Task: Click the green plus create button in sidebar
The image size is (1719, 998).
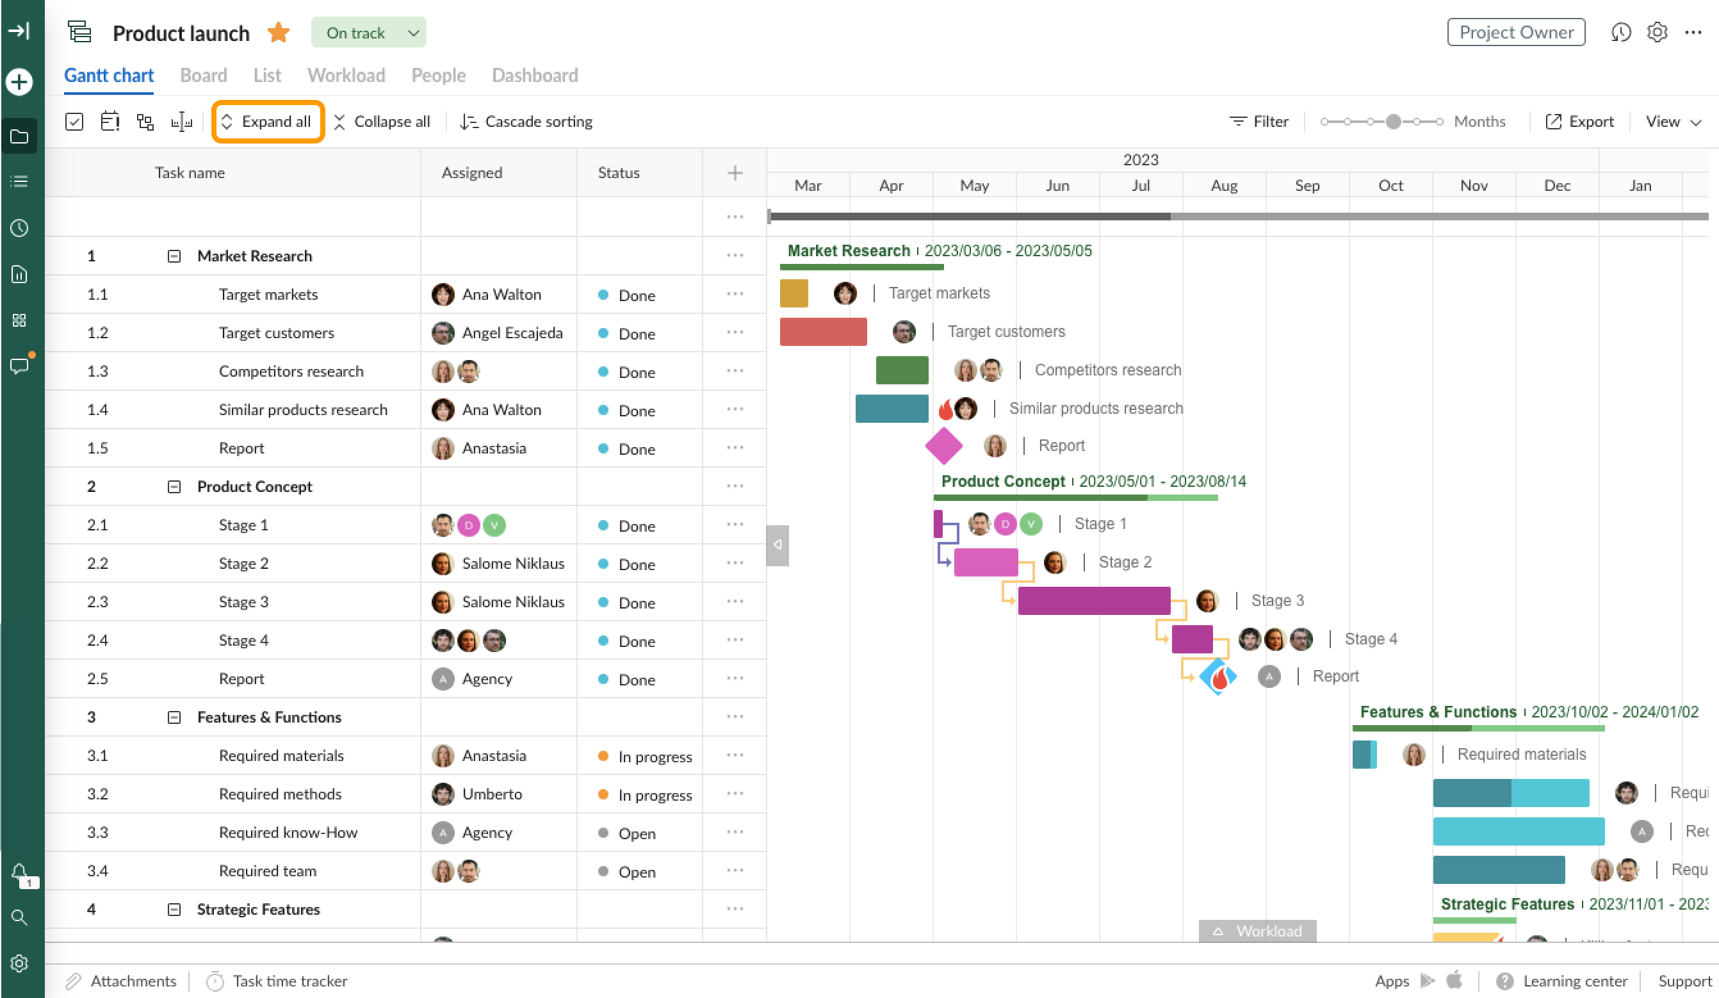Action: point(19,82)
